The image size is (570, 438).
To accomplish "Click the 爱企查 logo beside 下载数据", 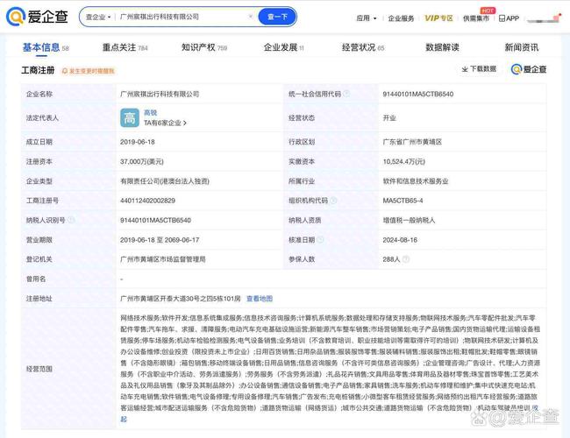I will pyautogui.click(x=529, y=69).
